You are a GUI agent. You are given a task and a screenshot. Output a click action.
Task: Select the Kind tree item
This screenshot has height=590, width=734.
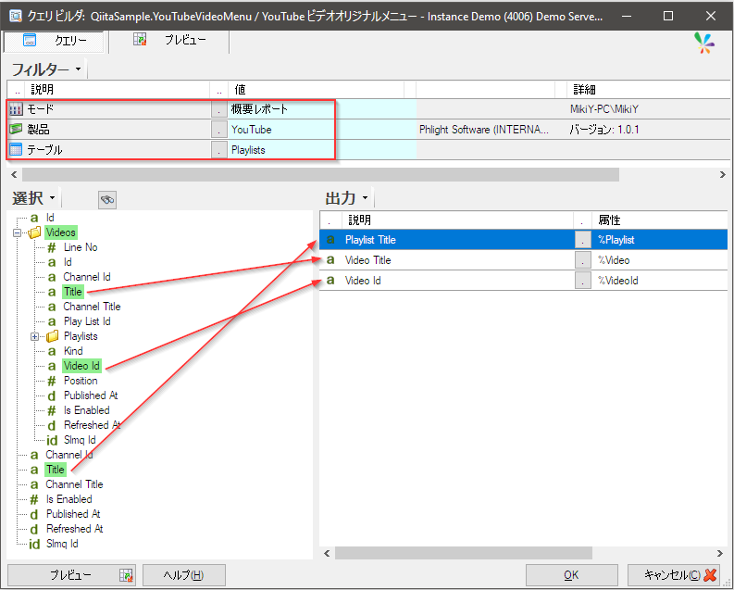pos(73,351)
